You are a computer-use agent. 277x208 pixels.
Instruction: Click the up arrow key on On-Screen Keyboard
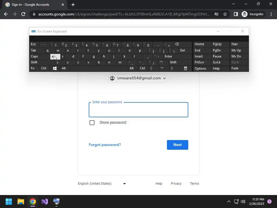161,62
